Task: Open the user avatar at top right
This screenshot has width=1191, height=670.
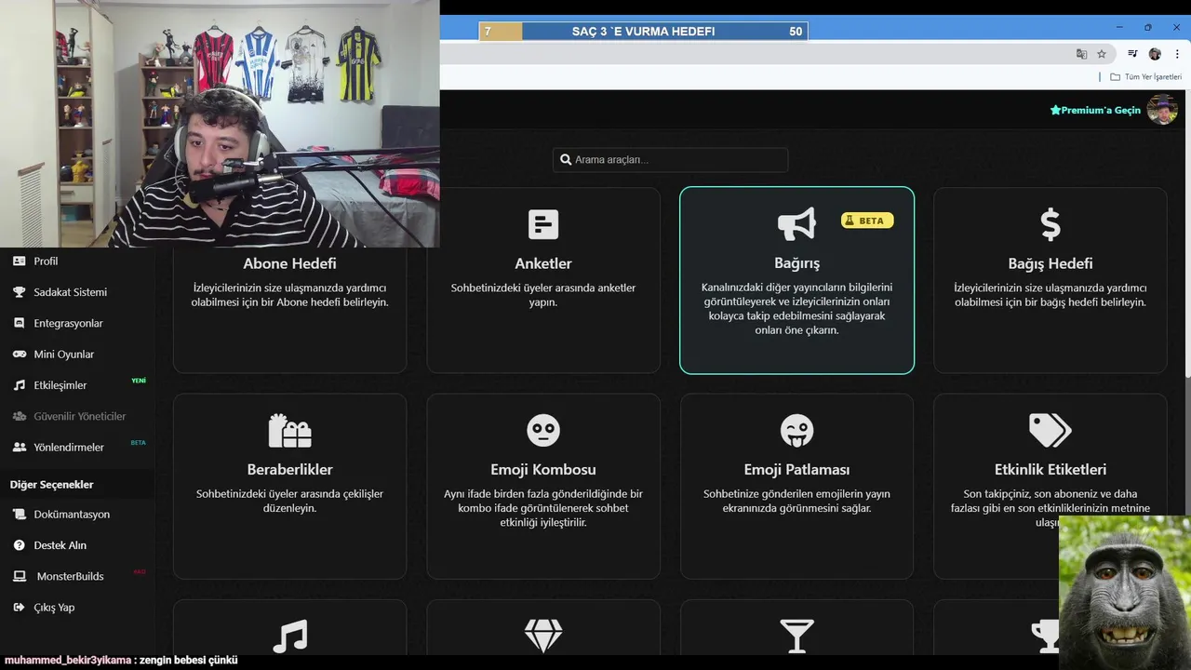Action: 1162,109
